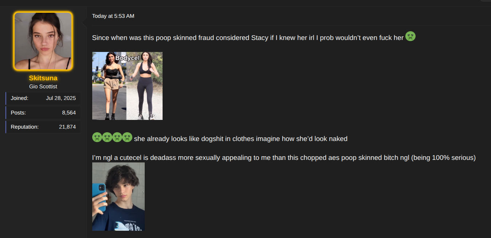The image size is (491, 238).
Task: Click the second emoji in the row of four
Action: pyautogui.click(x=107, y=137)
